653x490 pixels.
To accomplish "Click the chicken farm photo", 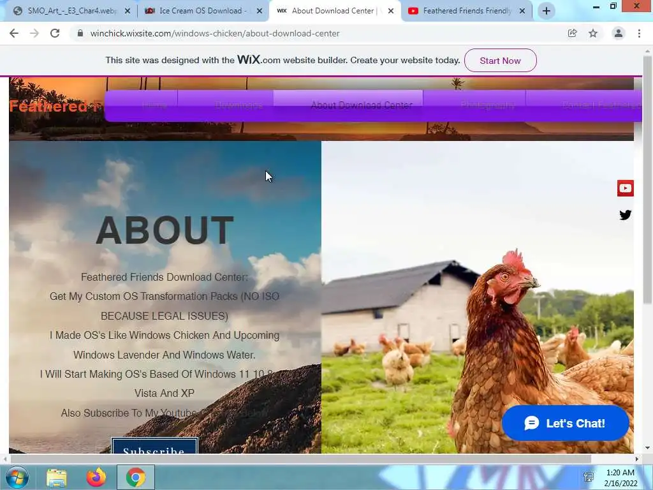I will 478,297.
